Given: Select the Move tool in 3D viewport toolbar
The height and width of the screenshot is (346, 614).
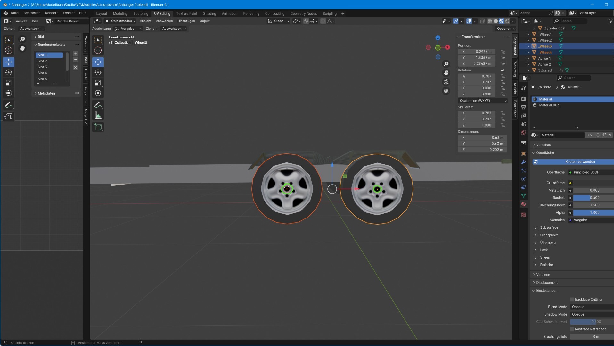Looking at the screenshot, I should click(98, 62).
